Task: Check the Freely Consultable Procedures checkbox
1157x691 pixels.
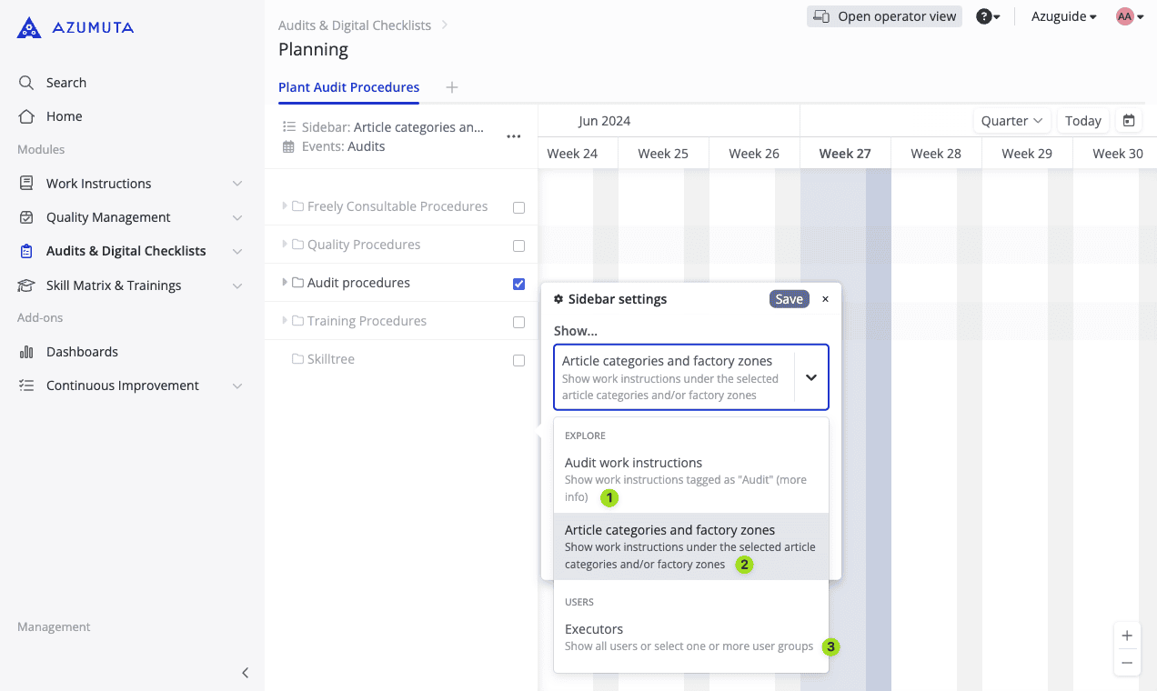Action: click(519, 207)
